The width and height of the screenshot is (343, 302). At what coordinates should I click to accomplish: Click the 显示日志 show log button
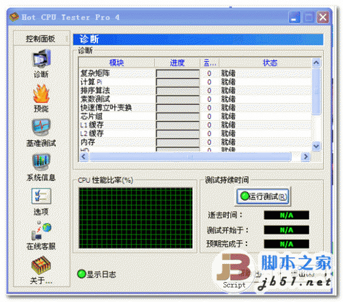(97, 274)
